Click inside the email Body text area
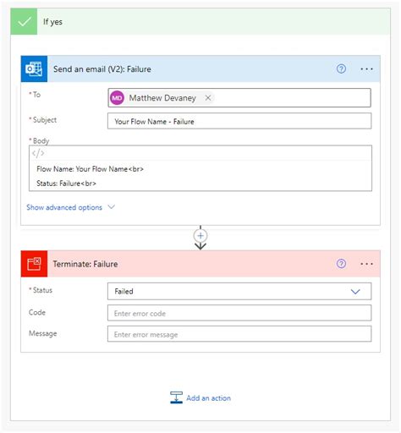The image size is (401, 433). (200, 176)
